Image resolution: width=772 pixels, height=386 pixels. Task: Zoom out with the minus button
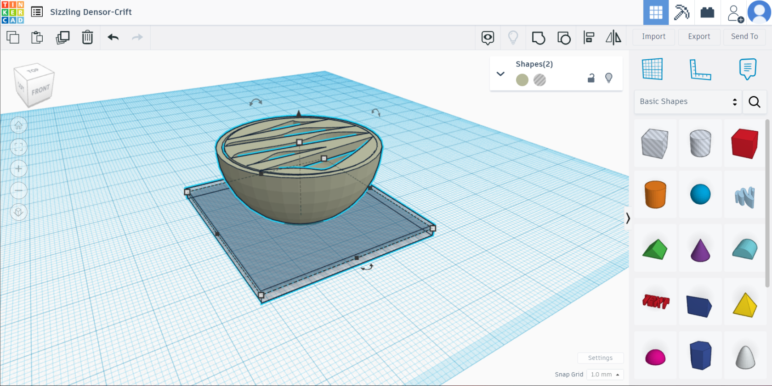pyautogui.click(x=18, y=190)
